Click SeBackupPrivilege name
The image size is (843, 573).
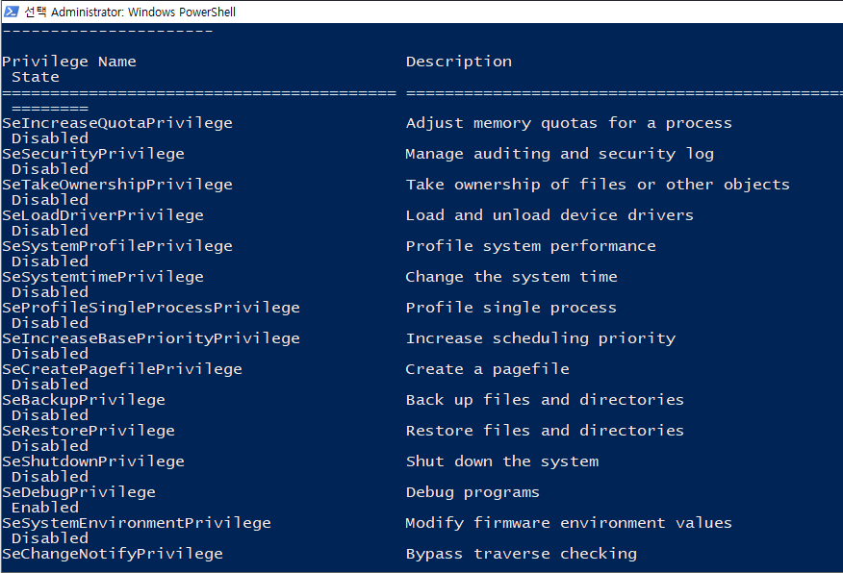pyautogui.click(x=83, y=400)
